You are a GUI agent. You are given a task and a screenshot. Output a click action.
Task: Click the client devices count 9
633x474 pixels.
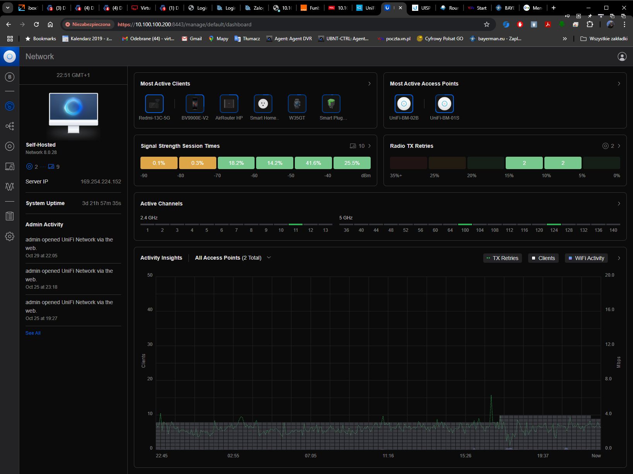tap(54, 167)
